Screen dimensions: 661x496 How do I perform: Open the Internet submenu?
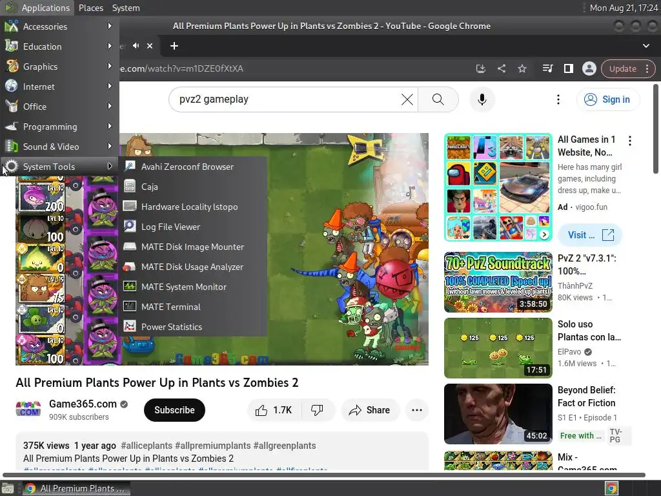(x=59, y=87)
